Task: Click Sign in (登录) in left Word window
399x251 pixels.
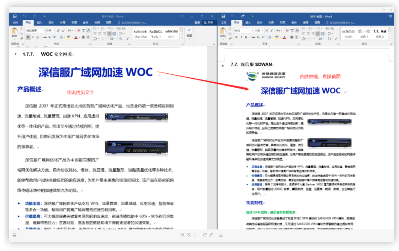Action: [x=197, y=22]
